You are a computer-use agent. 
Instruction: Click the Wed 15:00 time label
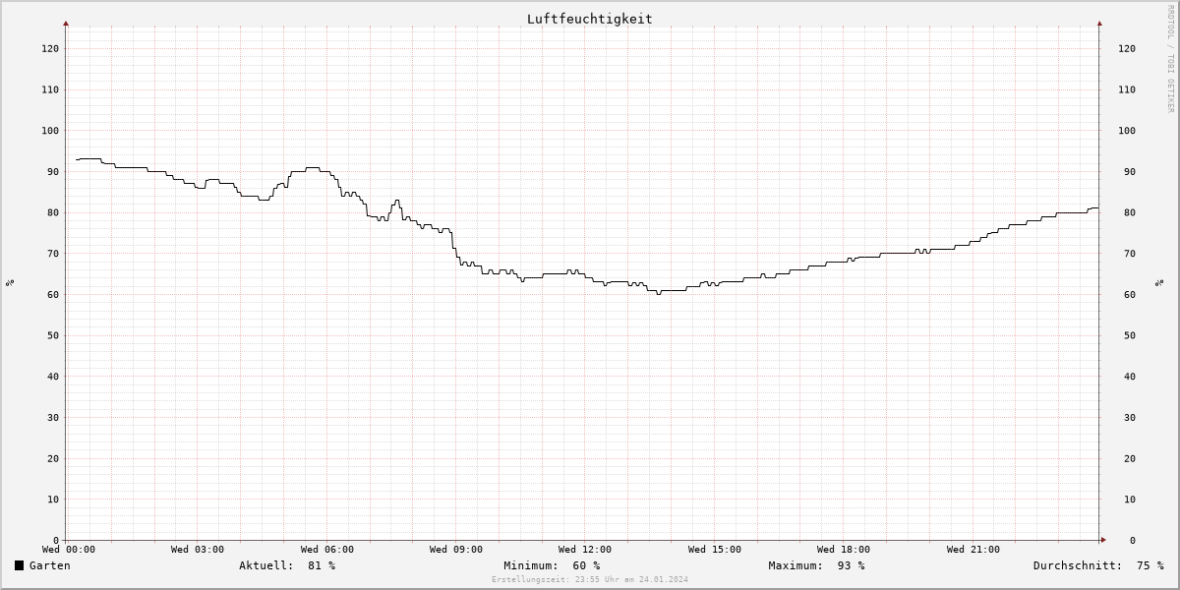(715, 550)
